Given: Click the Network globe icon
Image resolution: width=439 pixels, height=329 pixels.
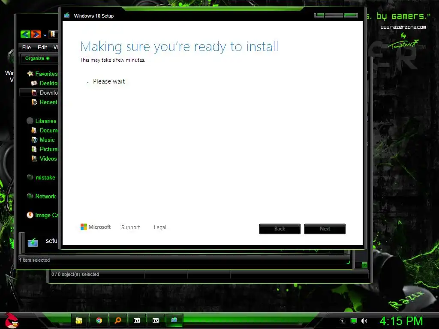Looking at the screenshot, I should tap(30, 196).
